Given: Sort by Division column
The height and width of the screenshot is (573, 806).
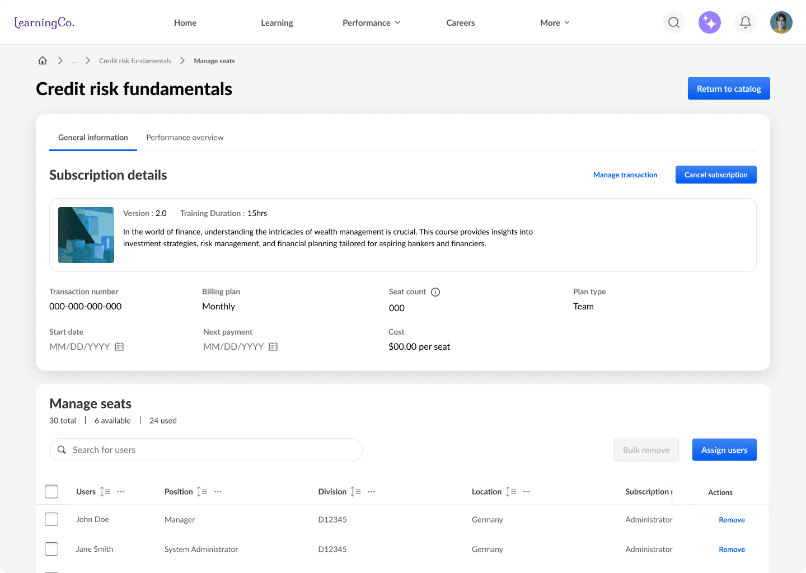Looking at the screenshot, I should point(355,491).
